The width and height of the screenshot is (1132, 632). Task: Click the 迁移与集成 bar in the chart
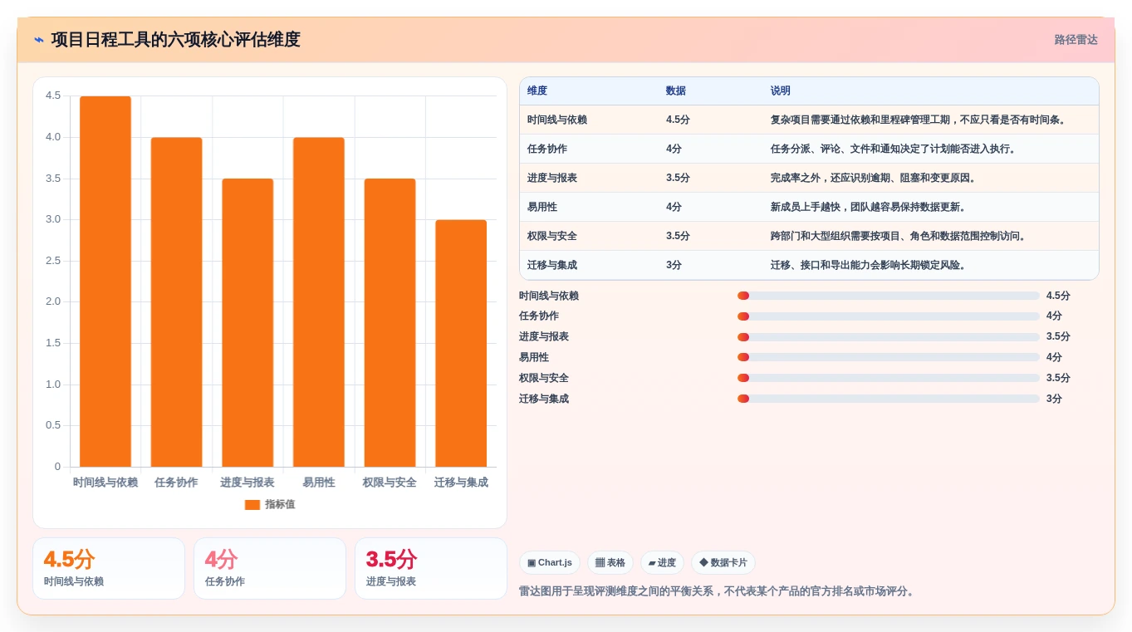pos(461,343)
